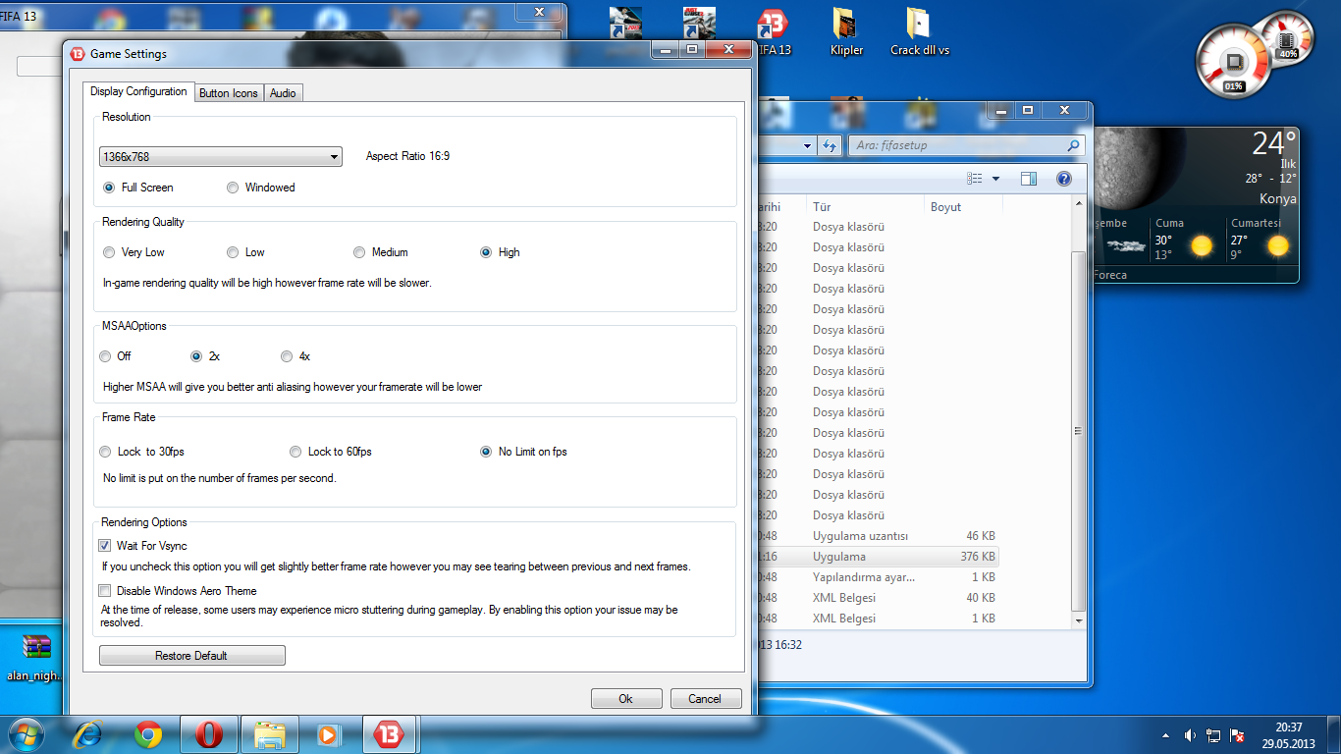The image size is (1341, 754).
Task: Click the Windows Start orb
Action: click(27, 733)
